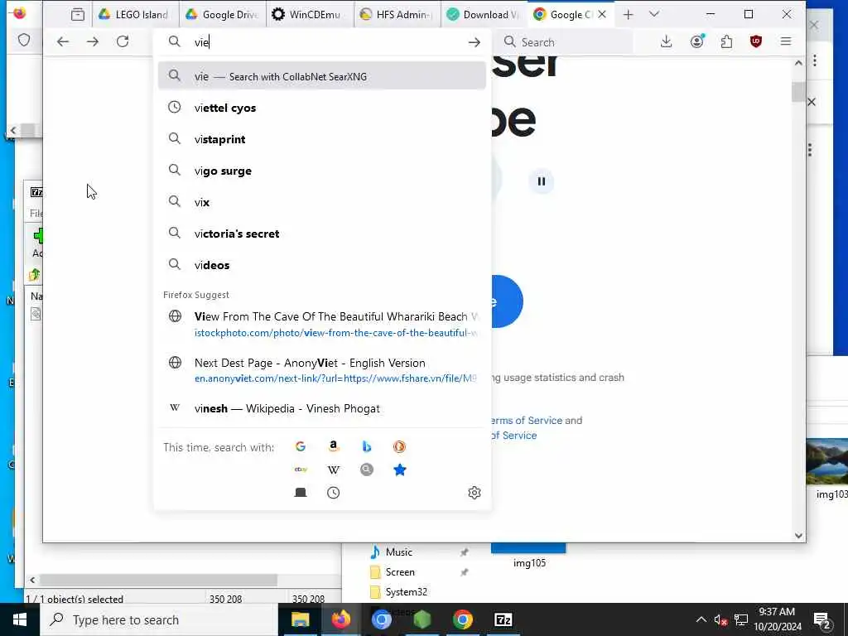
Task: Click the taskbar clock showing 9:37 AM
Action: [x=777, y=619]
